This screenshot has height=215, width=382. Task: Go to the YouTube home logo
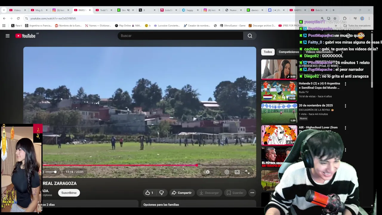pyautogui.click(x=25, y=36)
